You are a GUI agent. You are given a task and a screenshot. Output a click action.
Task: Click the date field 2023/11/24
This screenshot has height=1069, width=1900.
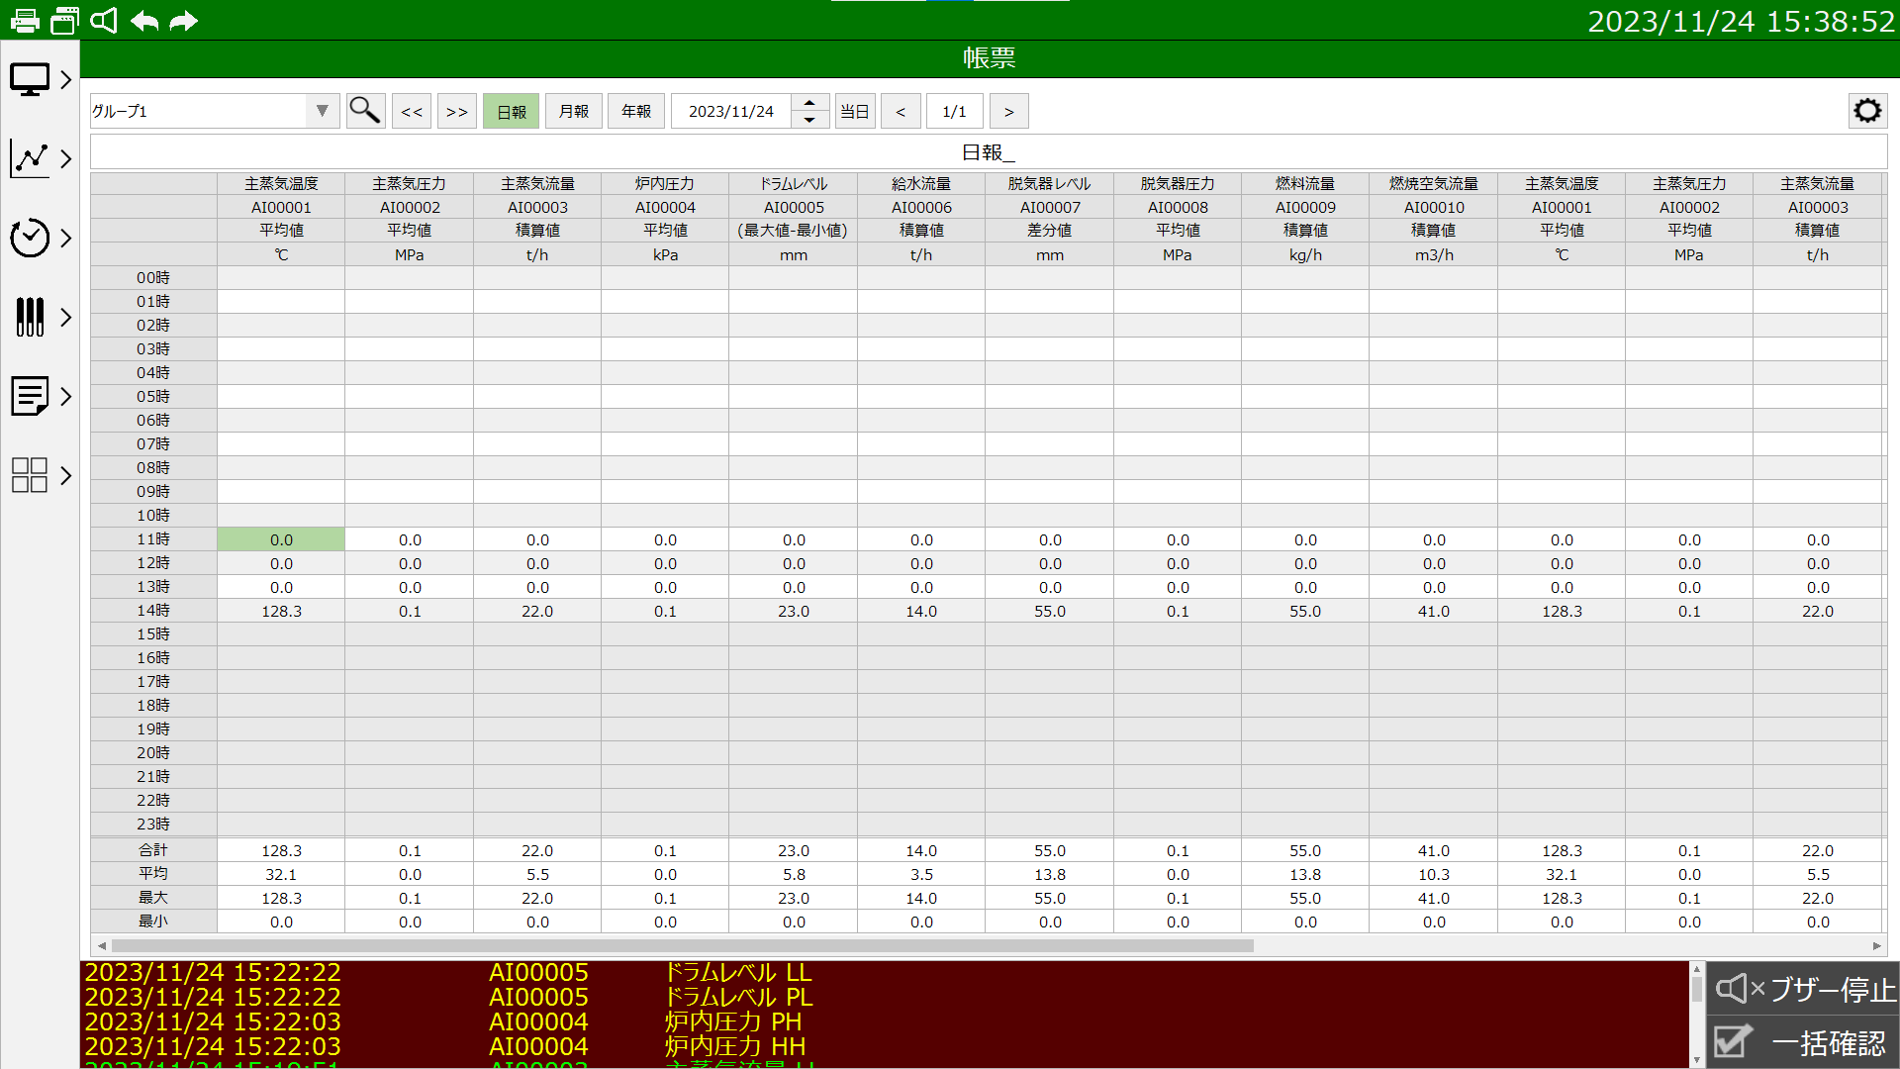click(731, 111)
